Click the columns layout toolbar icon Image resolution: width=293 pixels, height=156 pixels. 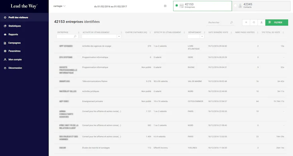coord(246,22)
